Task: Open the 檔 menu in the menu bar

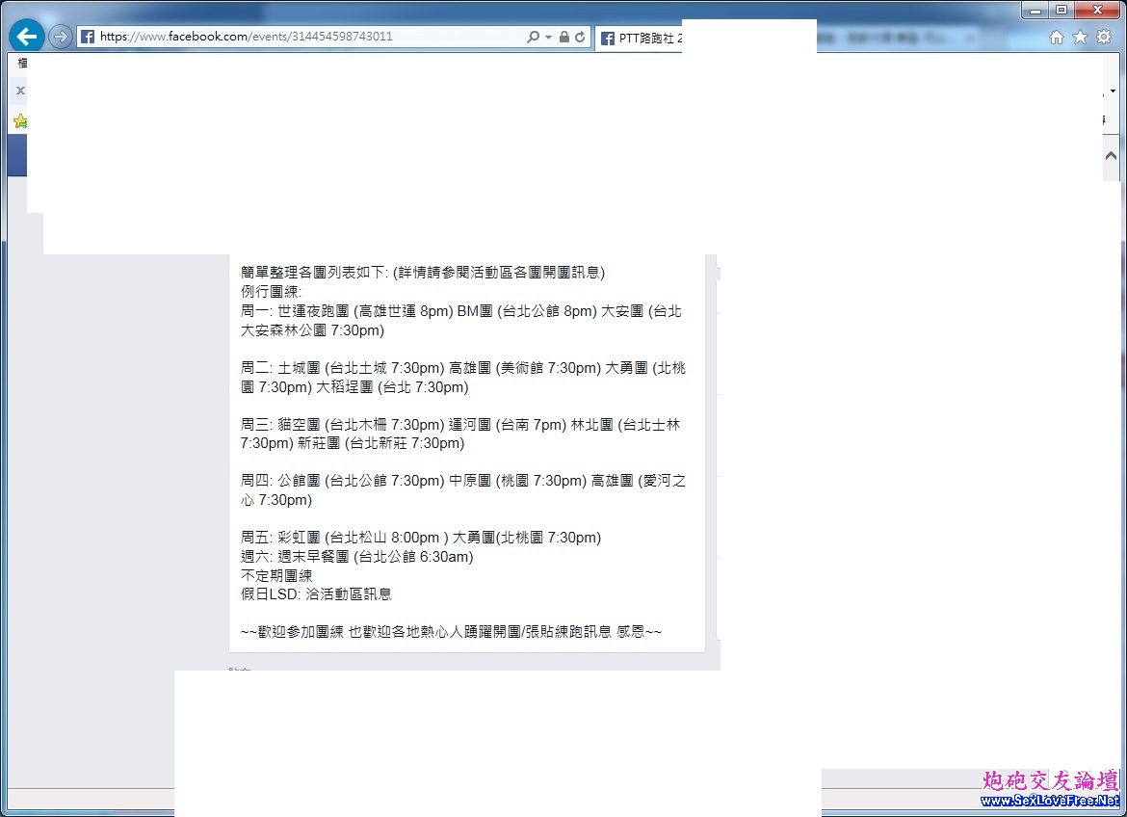Action: point(21,63)
